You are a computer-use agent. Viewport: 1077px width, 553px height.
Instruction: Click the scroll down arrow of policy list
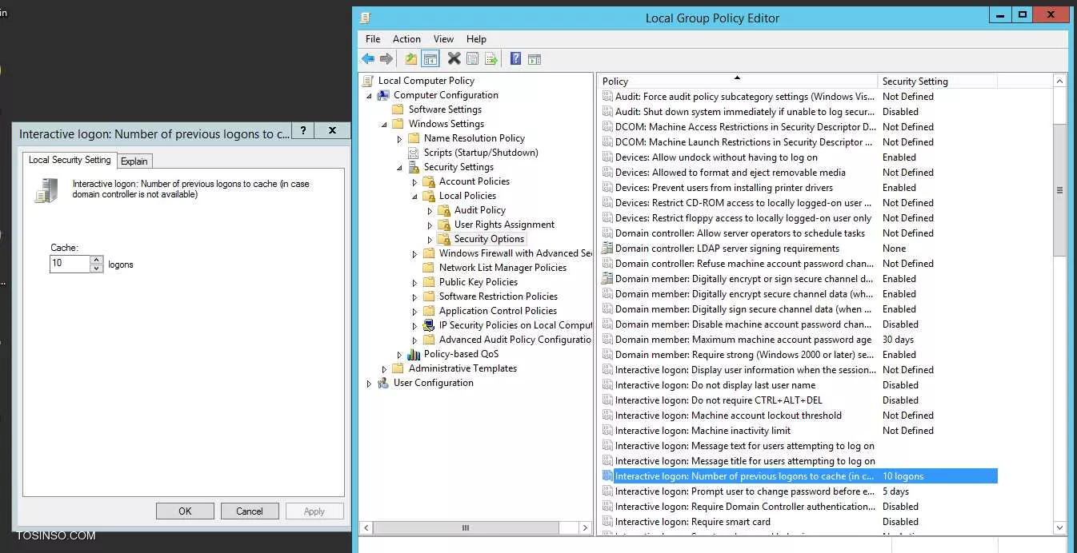click(1060, 527)
